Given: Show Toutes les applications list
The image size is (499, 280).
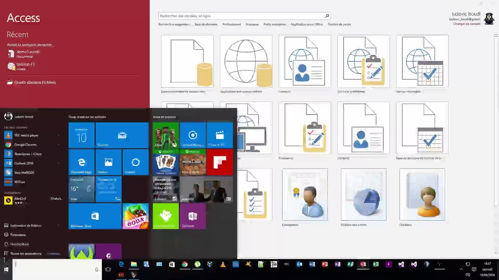Looking at the screenshot, I should point(26,253).
